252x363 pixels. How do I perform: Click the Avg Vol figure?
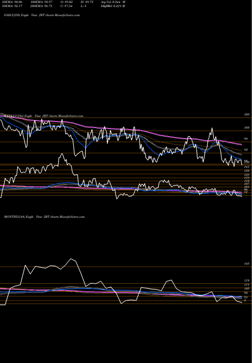113,2
